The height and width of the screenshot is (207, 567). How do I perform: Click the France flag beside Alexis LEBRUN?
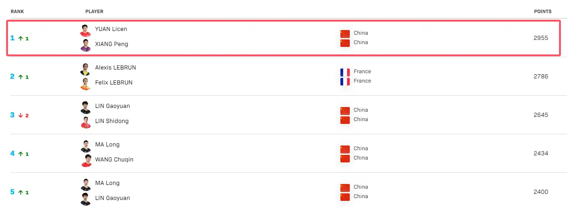click(345, 72)
